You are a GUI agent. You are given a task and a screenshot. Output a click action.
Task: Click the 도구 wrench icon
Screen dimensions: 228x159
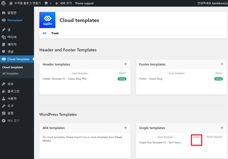tap(4, 106)
